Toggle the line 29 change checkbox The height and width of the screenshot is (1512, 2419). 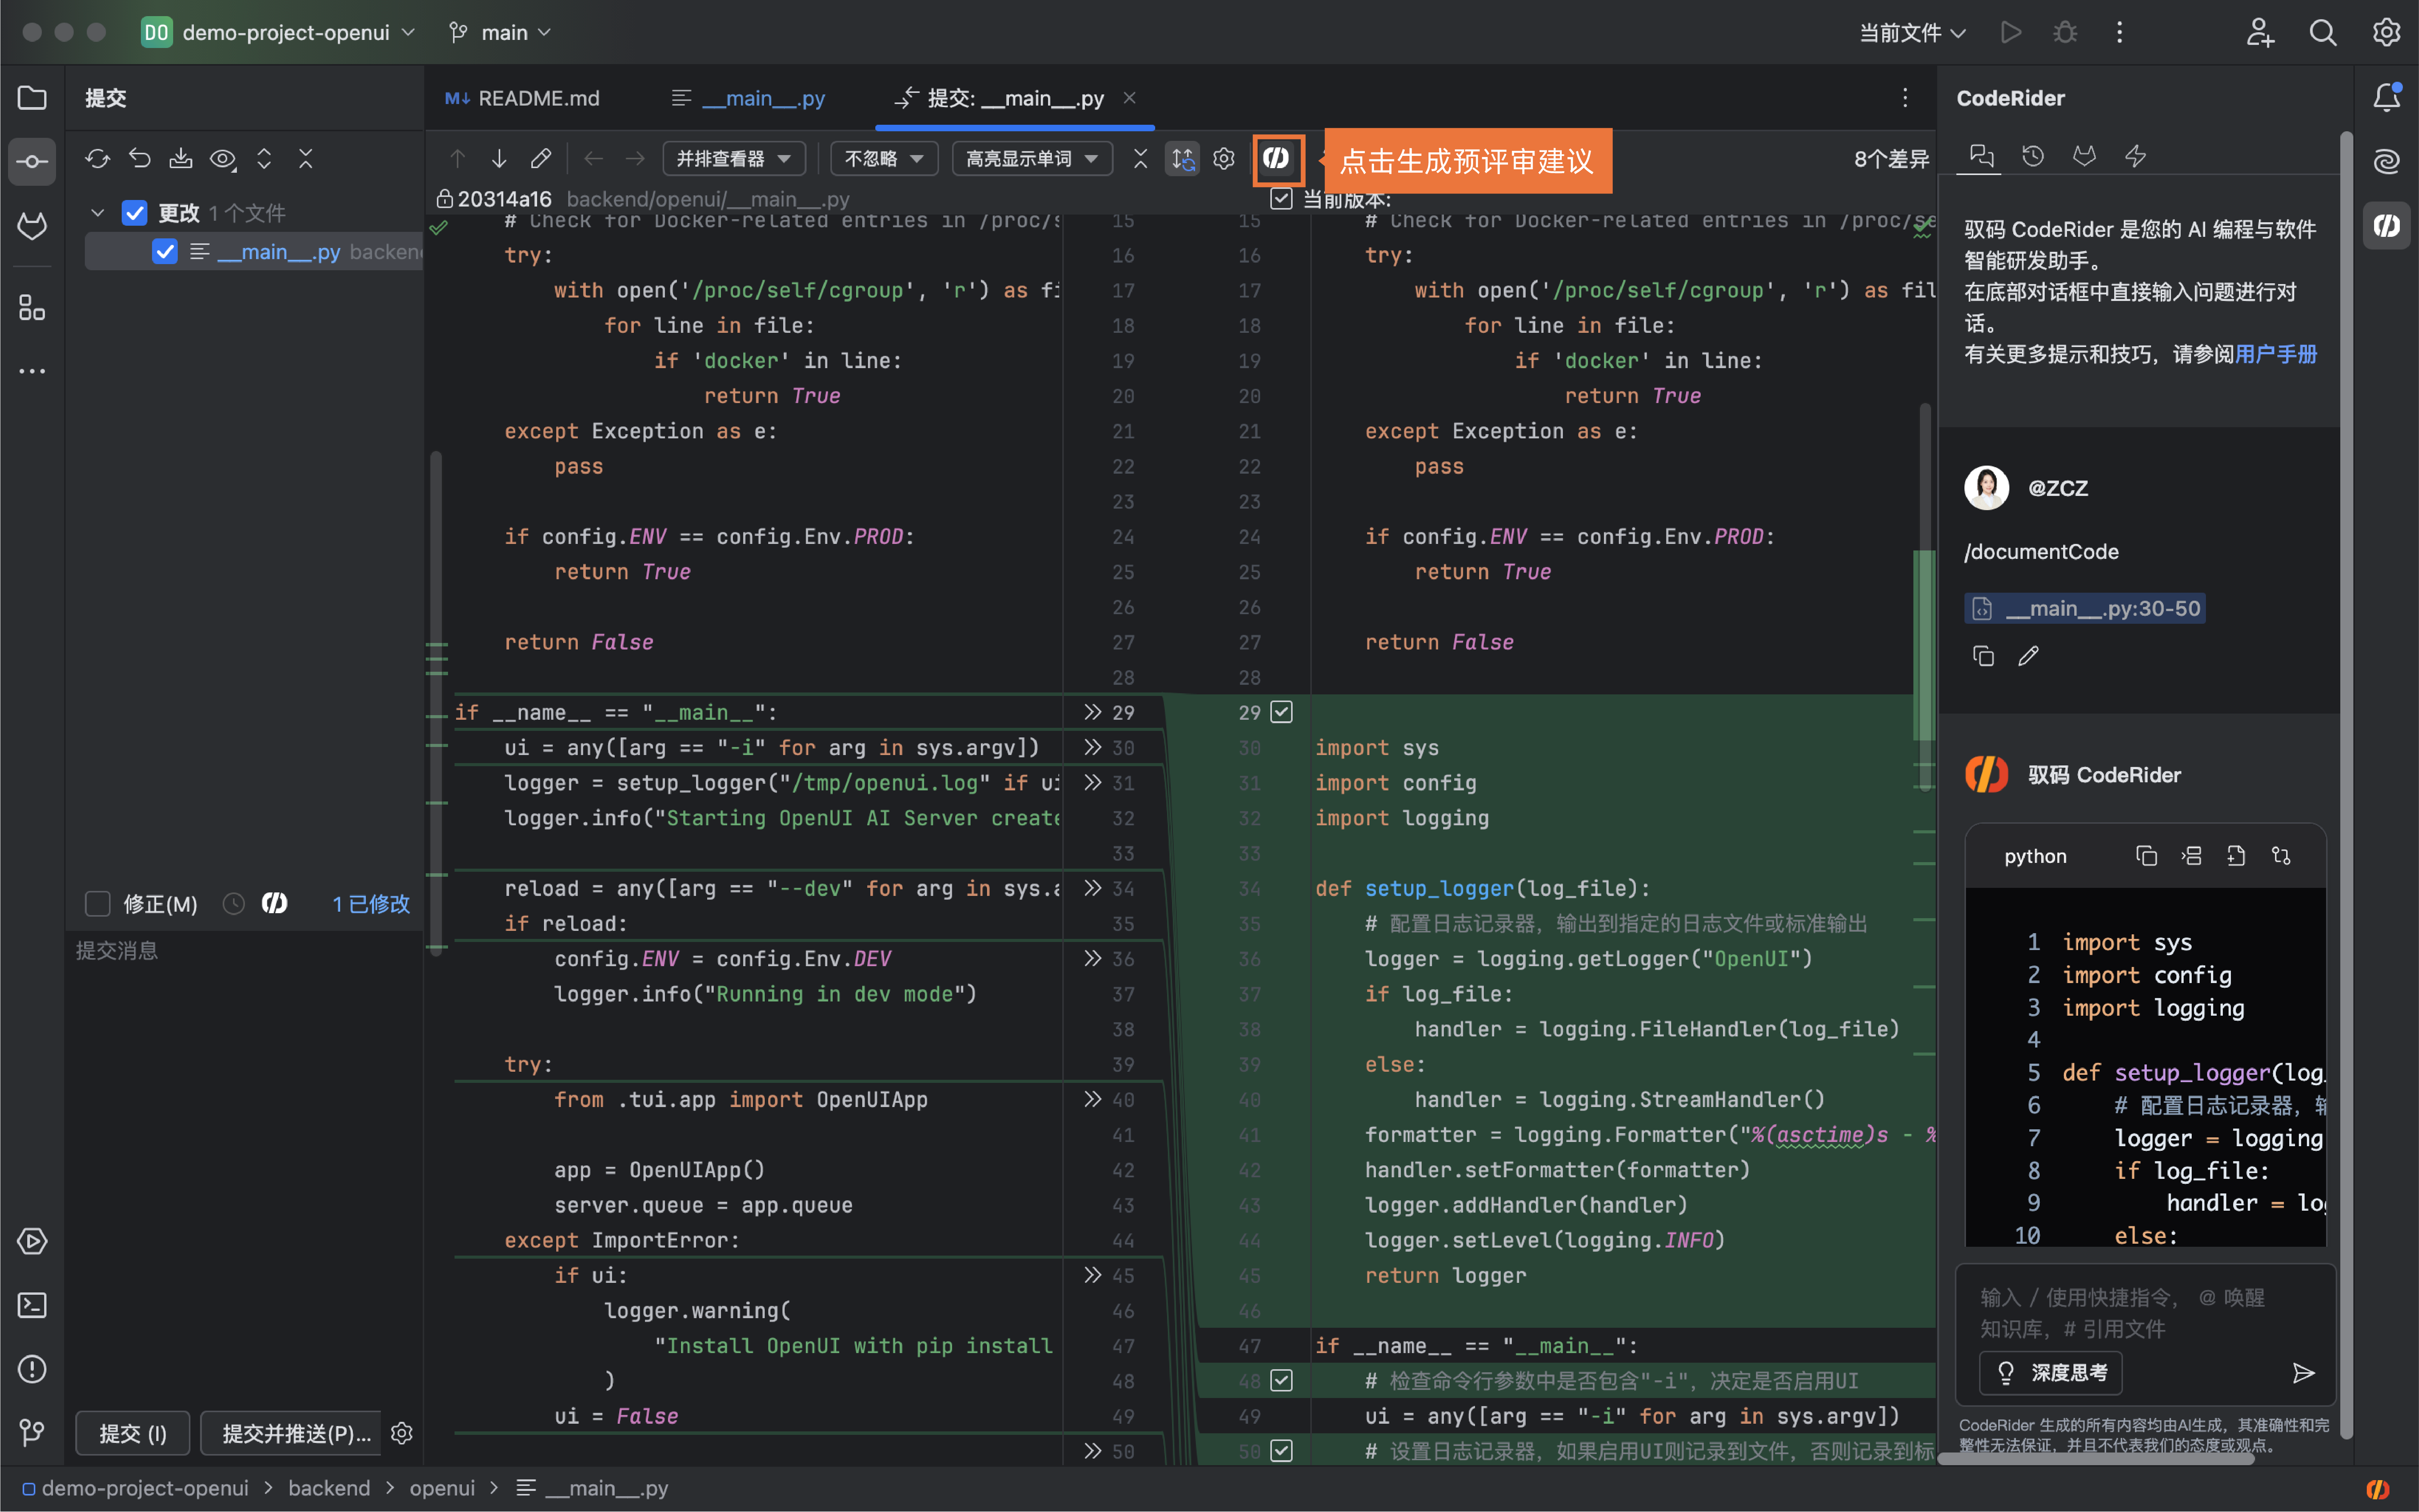pyautogui.click(x=1281, y=712)
